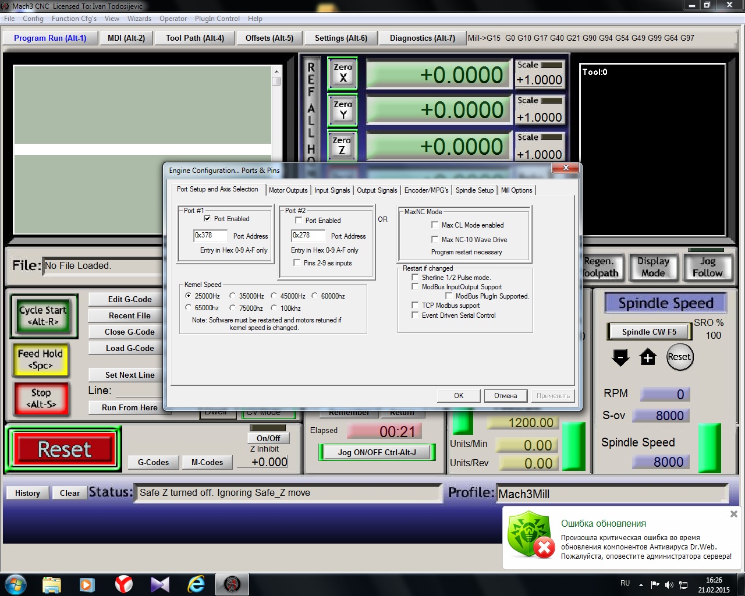The height and width of the screenshot is (596, 745).
Task: Open Windows Explorer from the taskbar
Action: click(x=51, y=584)
